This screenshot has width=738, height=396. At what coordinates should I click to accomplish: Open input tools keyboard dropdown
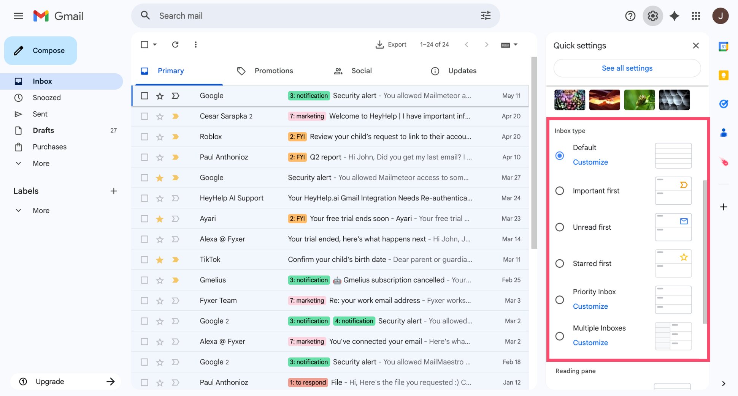509,45
